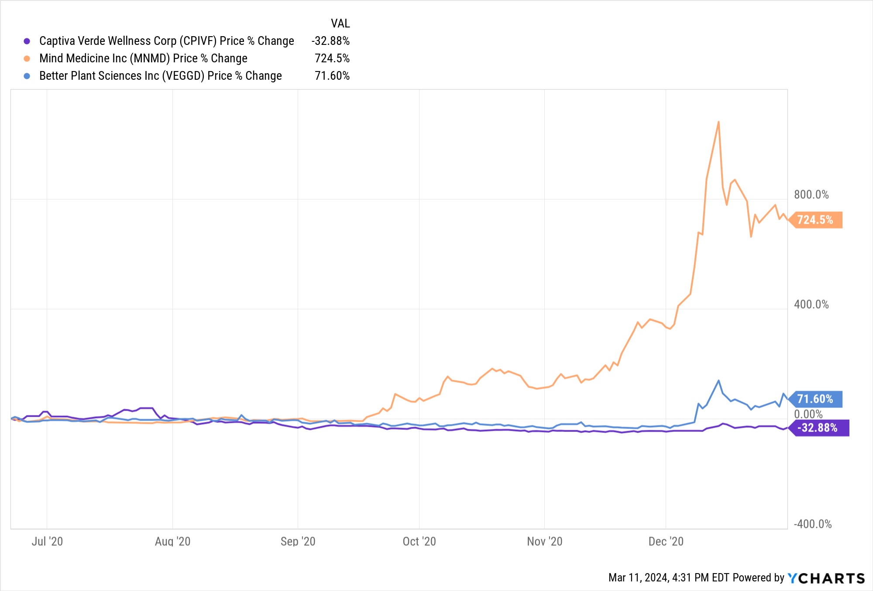This screenshot has width=873, height=591.
Task: Click the December peak of the blue VEGGD line
Action: pyautogui.click(x=718, y=381)
